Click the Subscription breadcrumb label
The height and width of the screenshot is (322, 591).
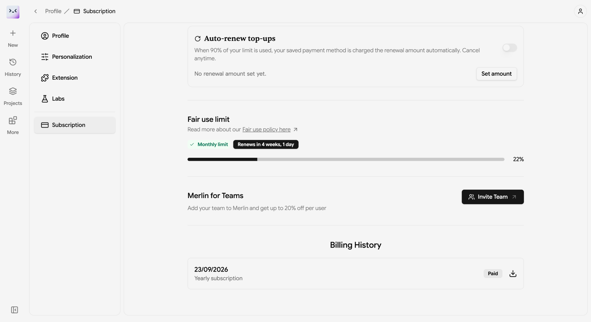tap(99, 11)
